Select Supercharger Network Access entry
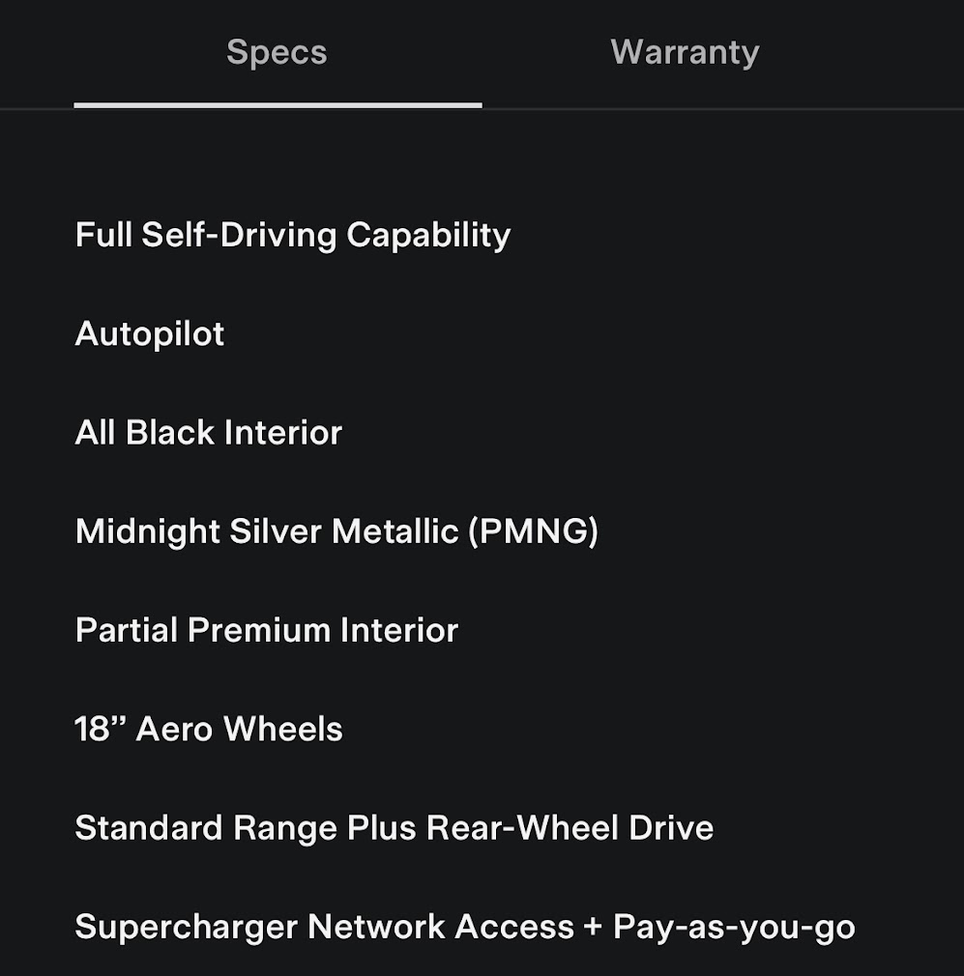The image size is (964, 976). click(464, 928)
